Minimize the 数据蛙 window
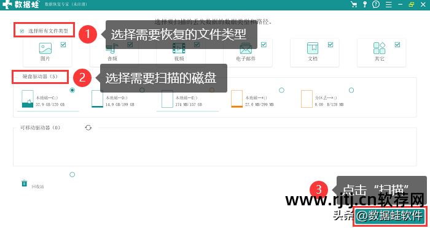This screenshot has height=228, width=430. (x=400, y=4)
